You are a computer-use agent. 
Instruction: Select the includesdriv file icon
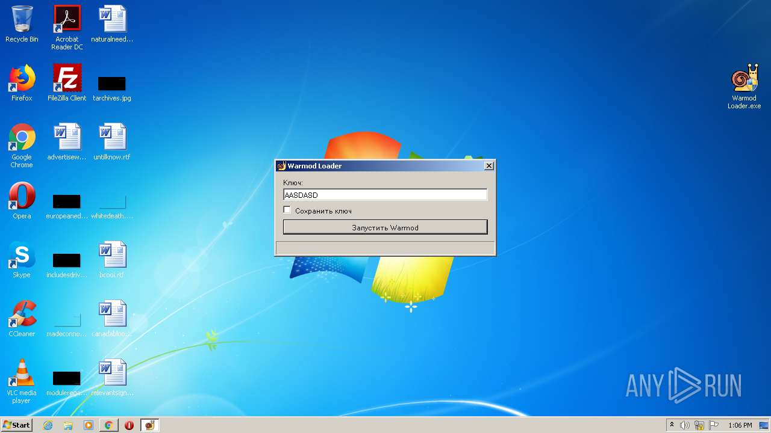pyautogui.click(x=67, y=265)
